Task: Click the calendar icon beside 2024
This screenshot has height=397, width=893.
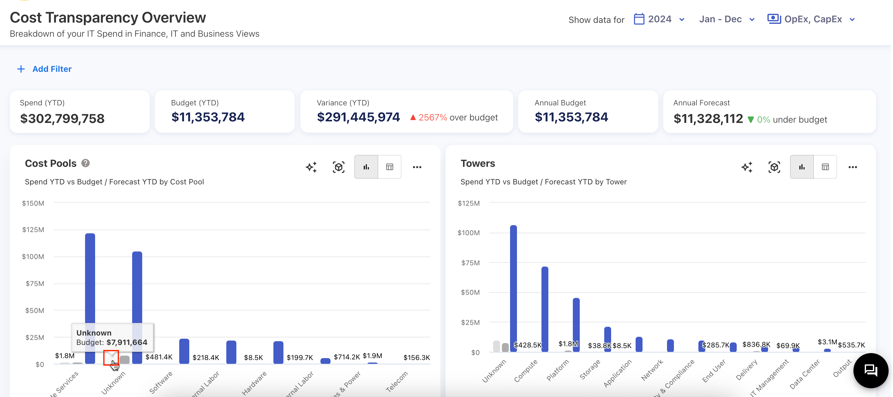Action: [x=638, y=19]
